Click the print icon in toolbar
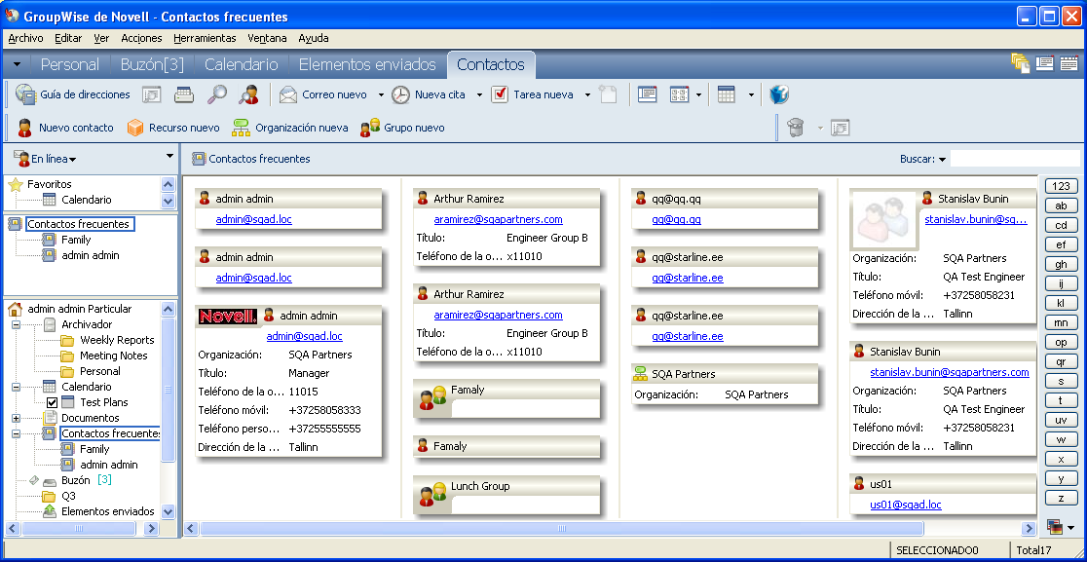Image resolution: width=1087 pixels, height=562 pixels. pyautogui.click(x=184, y=94)
